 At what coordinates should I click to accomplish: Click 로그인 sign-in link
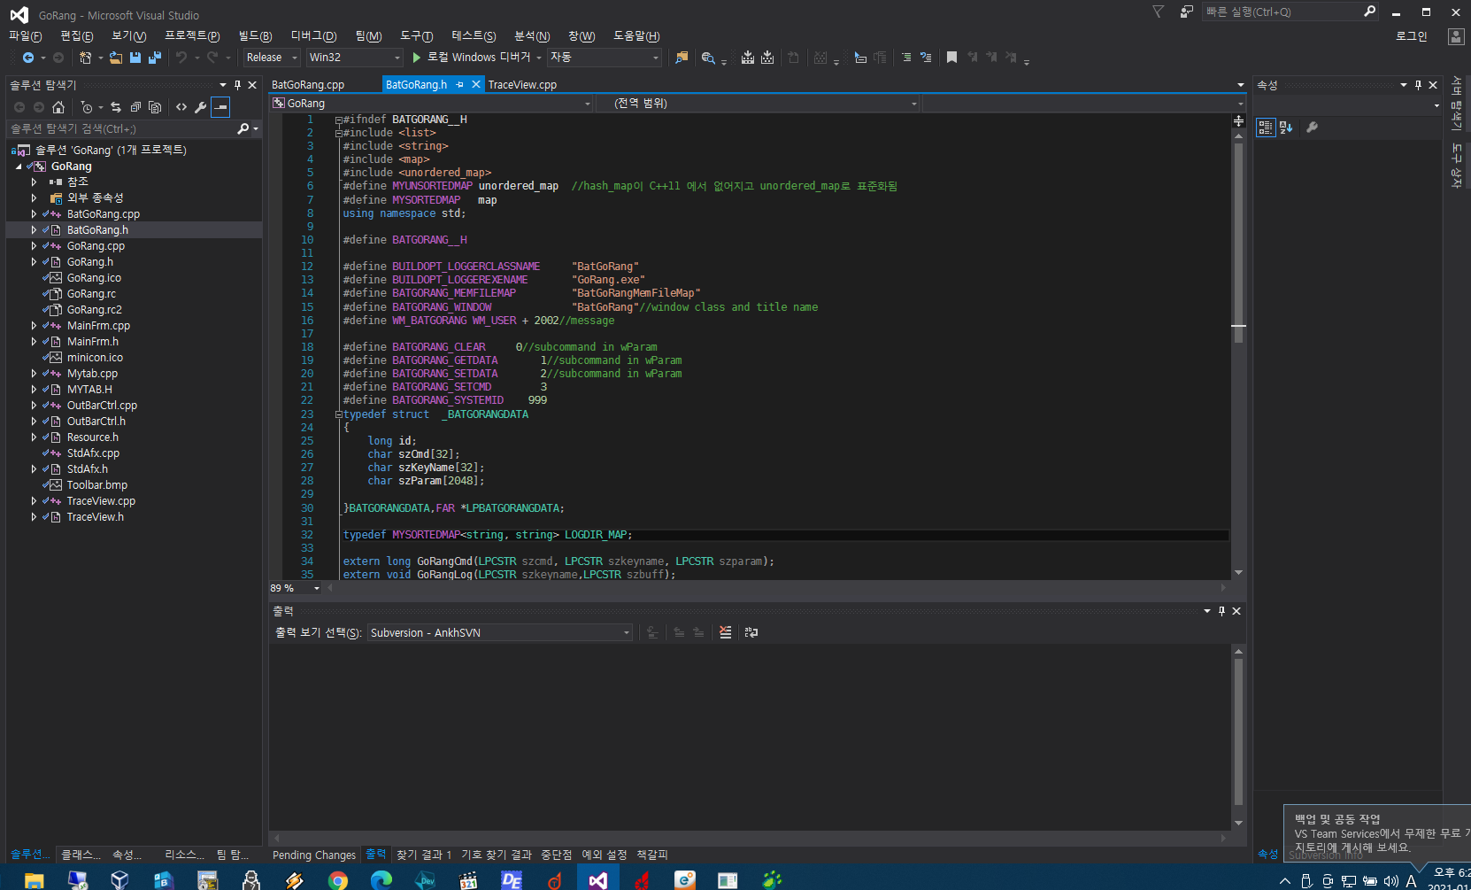[1412, 36]
